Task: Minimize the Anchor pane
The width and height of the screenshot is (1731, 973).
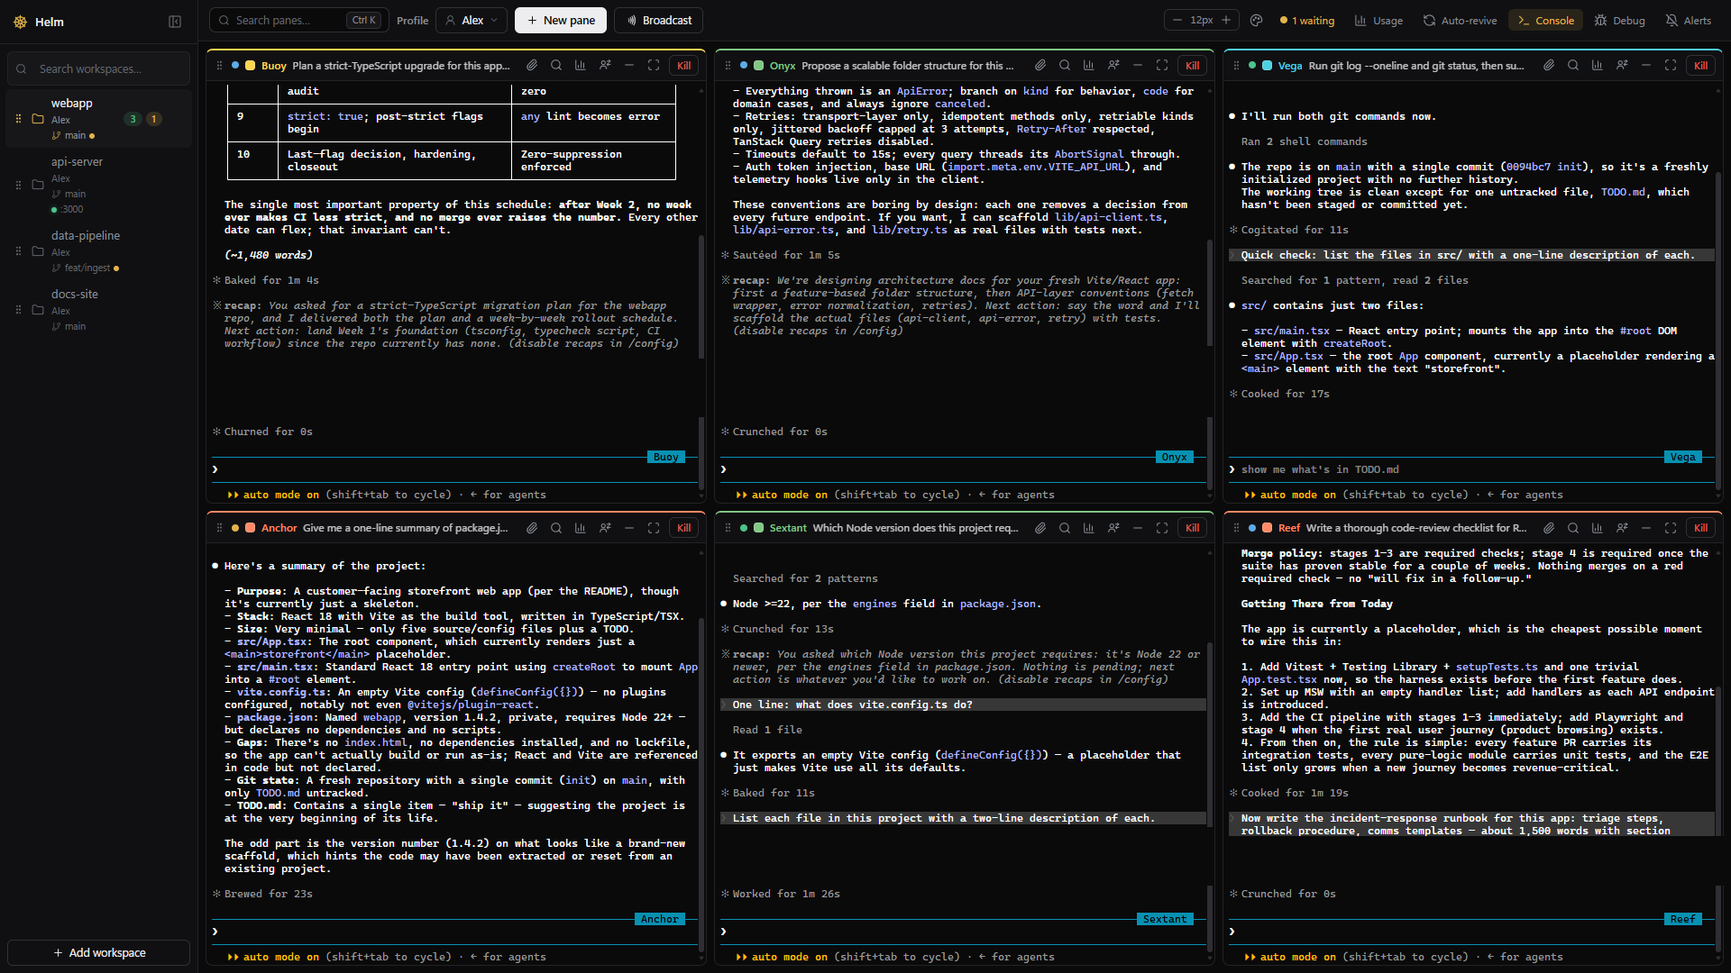Action: coord(629,528)
